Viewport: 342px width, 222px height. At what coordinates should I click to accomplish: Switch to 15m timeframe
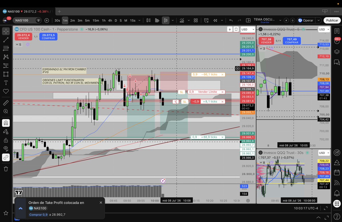[x=96, y=21]
